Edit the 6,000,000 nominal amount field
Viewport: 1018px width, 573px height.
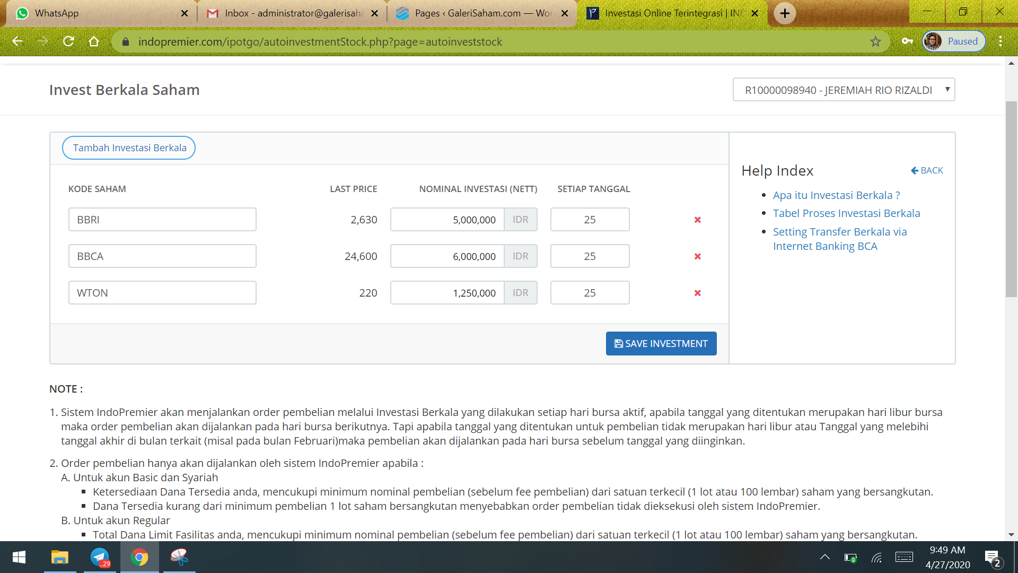(447, 256)
